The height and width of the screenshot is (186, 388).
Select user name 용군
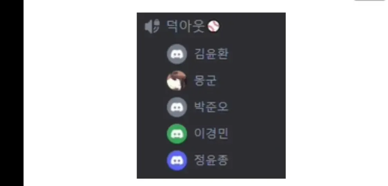206,80
